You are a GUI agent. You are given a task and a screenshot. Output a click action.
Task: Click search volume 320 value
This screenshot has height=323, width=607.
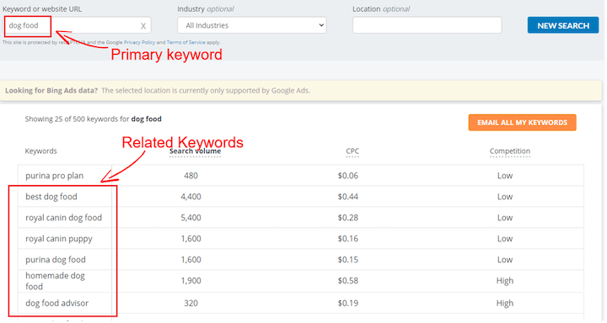coord(191,304)
